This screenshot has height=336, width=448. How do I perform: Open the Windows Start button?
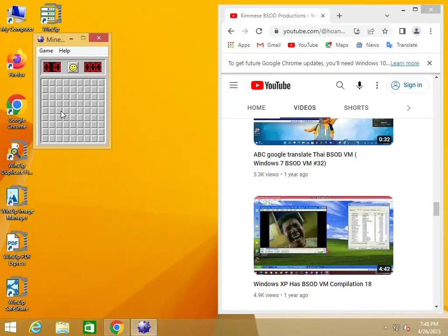10,327
